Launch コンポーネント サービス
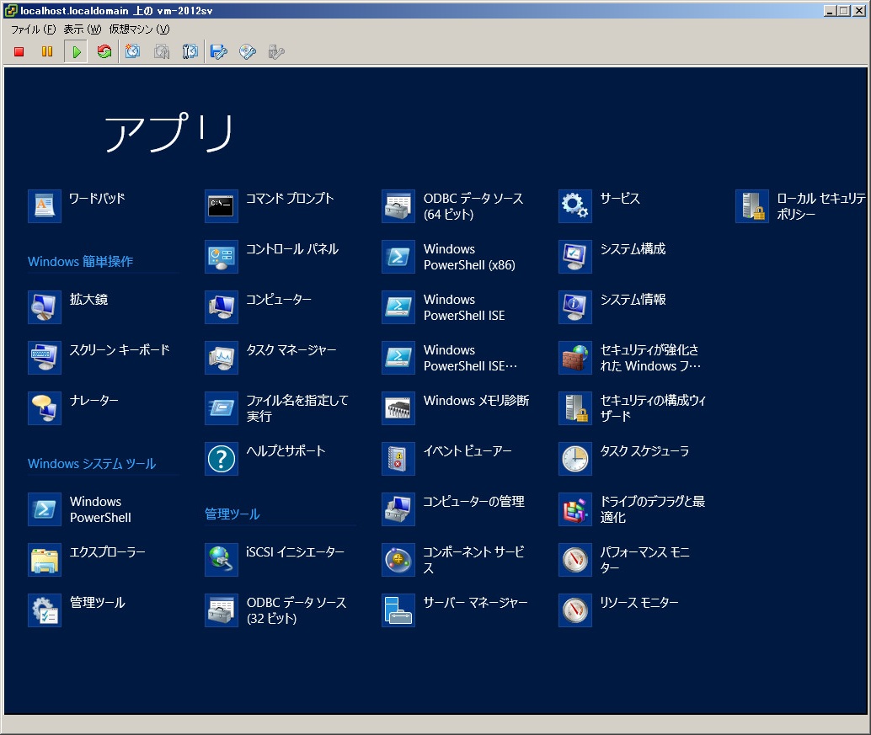This screenshot has width=871, height=735. point(452,560)
